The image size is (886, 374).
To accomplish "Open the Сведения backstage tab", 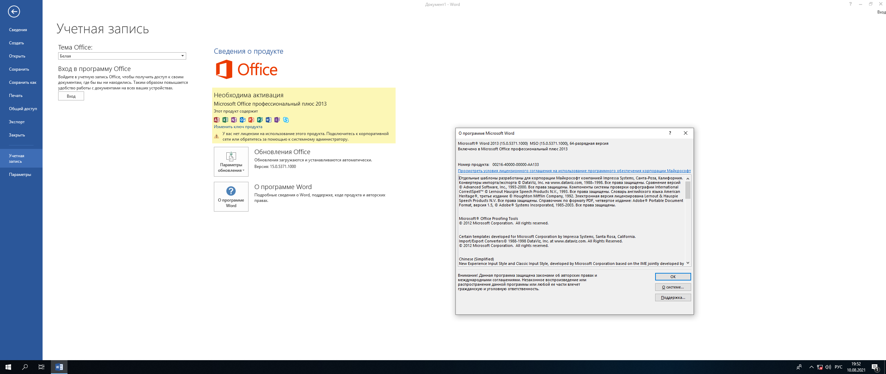I will coord(21,30).
